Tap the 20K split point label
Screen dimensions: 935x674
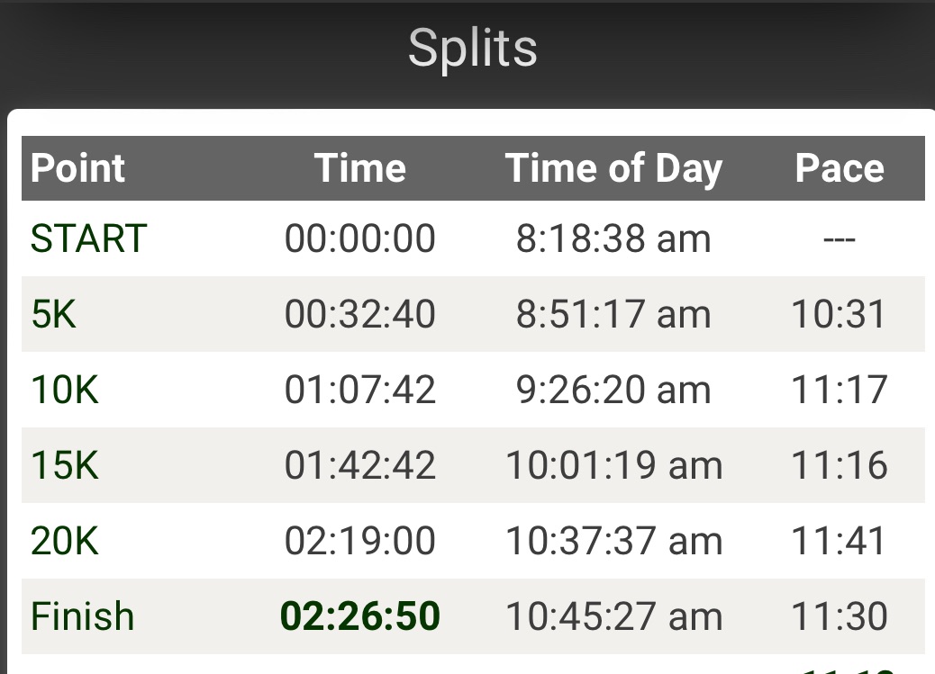point(65,541)
